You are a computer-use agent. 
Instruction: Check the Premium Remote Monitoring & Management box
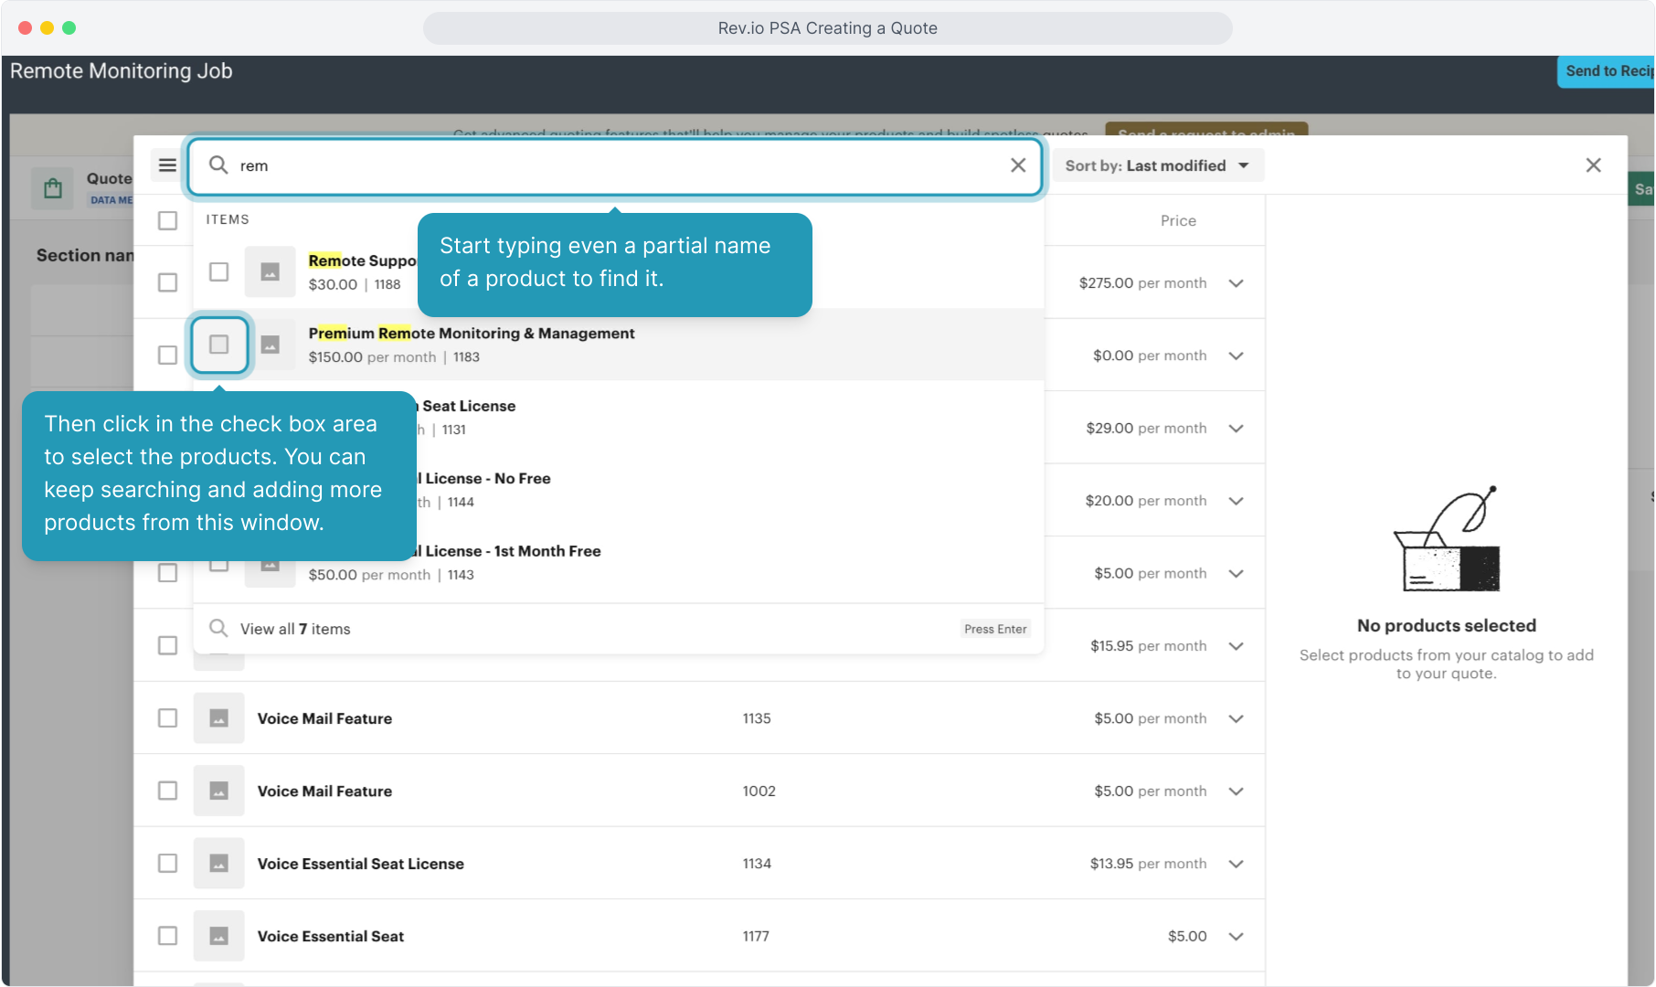coord(218,345)
